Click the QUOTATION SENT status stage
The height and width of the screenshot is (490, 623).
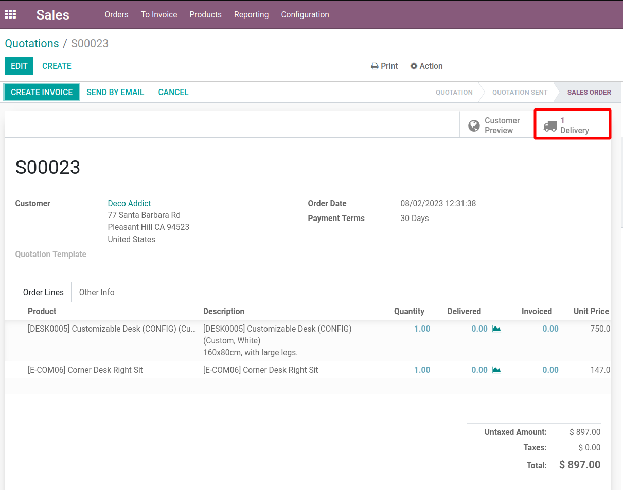(520, 93)
